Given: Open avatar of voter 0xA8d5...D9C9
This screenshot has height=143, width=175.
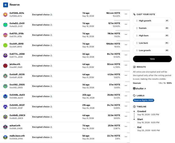Looking at the screenshot, I should click(5, 117).
